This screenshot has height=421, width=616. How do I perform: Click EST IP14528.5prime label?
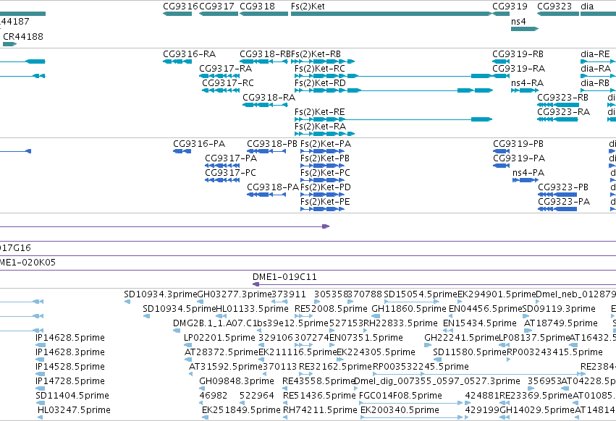pos(70,367)
